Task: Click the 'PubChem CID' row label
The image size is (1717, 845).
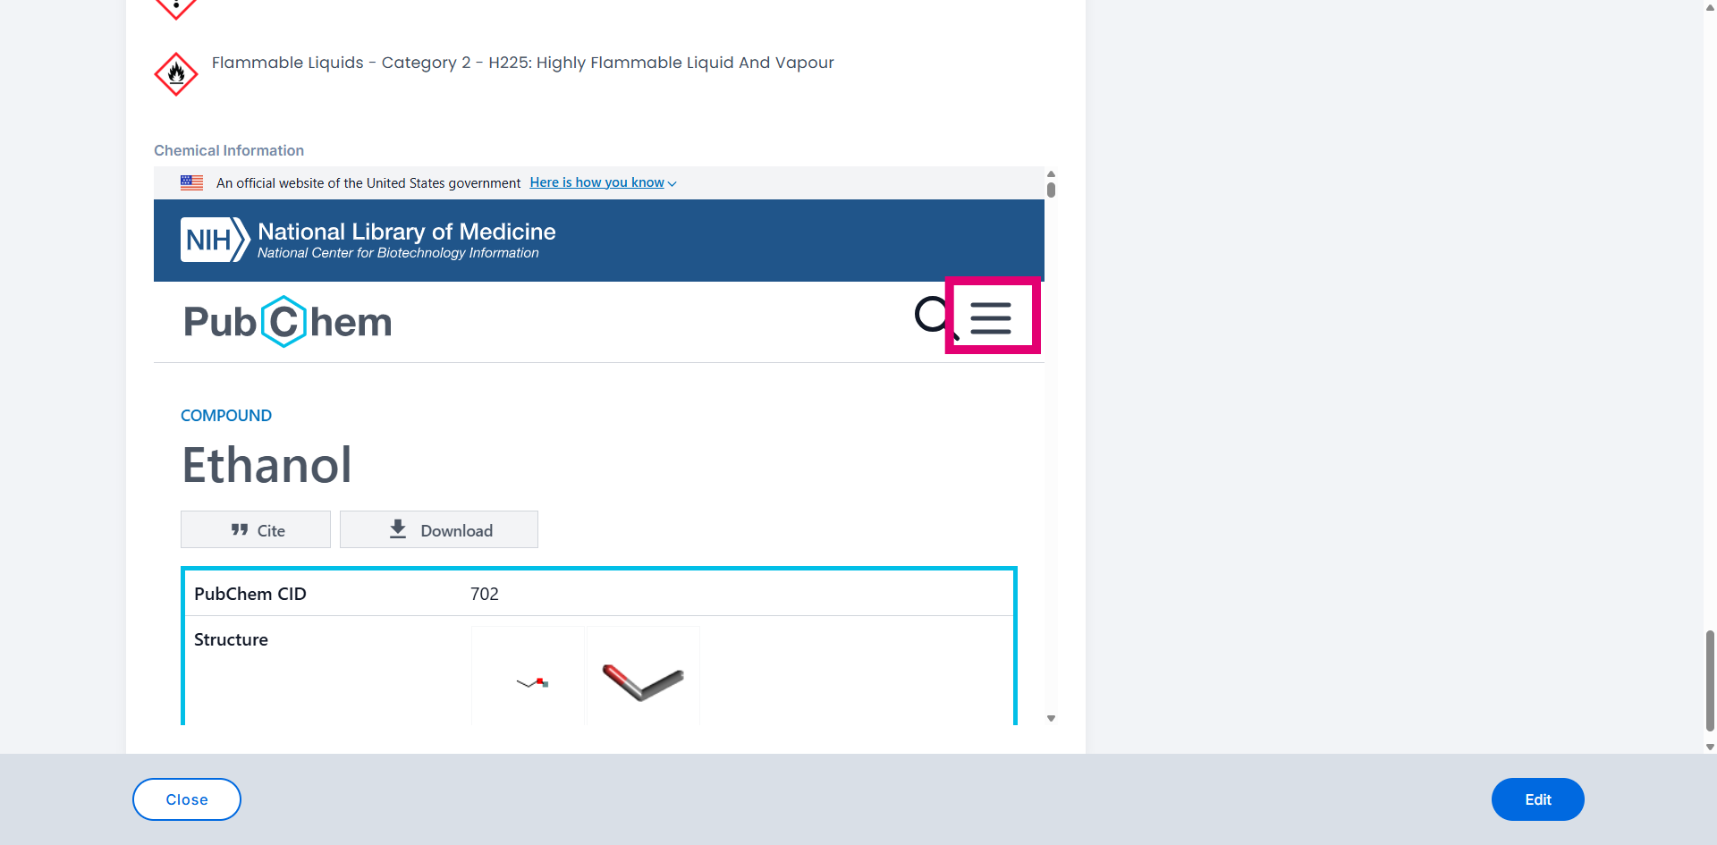Action: pyautogui.click(x=250, y=594)
